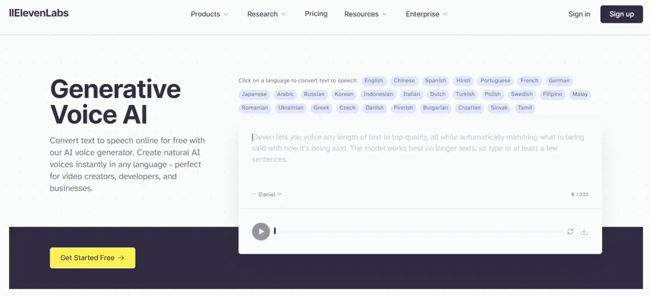Play the generated audio sample
Screen dimensions: 650x296
(261, 232)
